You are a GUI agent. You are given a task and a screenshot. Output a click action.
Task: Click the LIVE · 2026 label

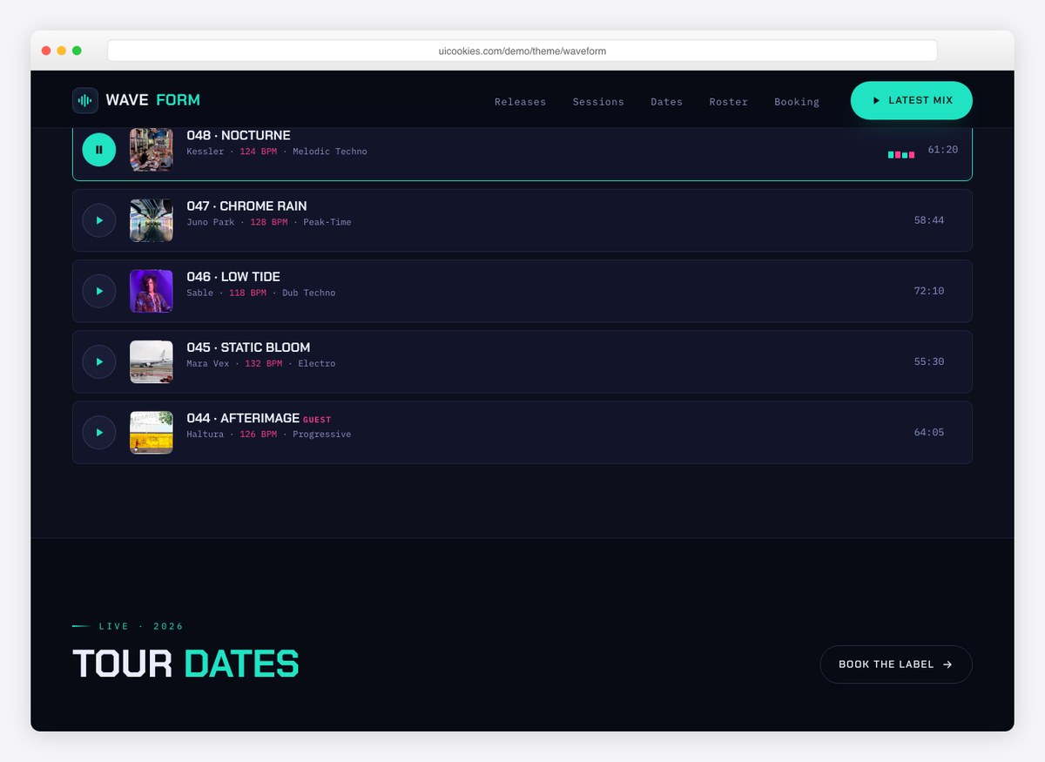(x=141, y=626)
